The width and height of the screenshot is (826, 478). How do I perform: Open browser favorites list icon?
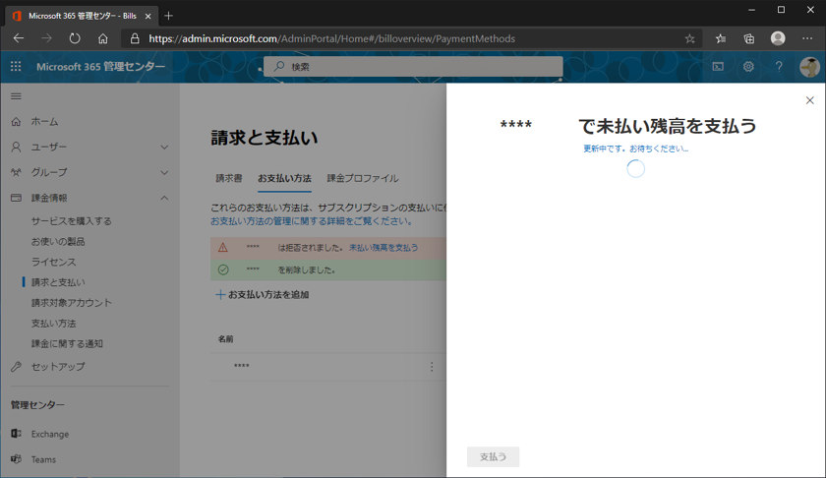(721, 38)
